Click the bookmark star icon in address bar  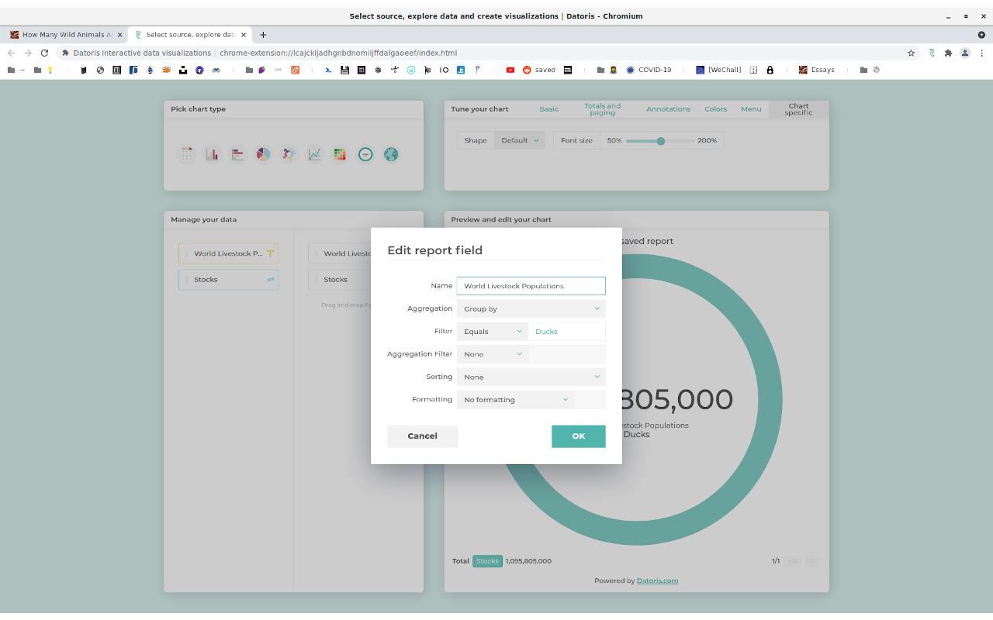[x=911, y=53]
